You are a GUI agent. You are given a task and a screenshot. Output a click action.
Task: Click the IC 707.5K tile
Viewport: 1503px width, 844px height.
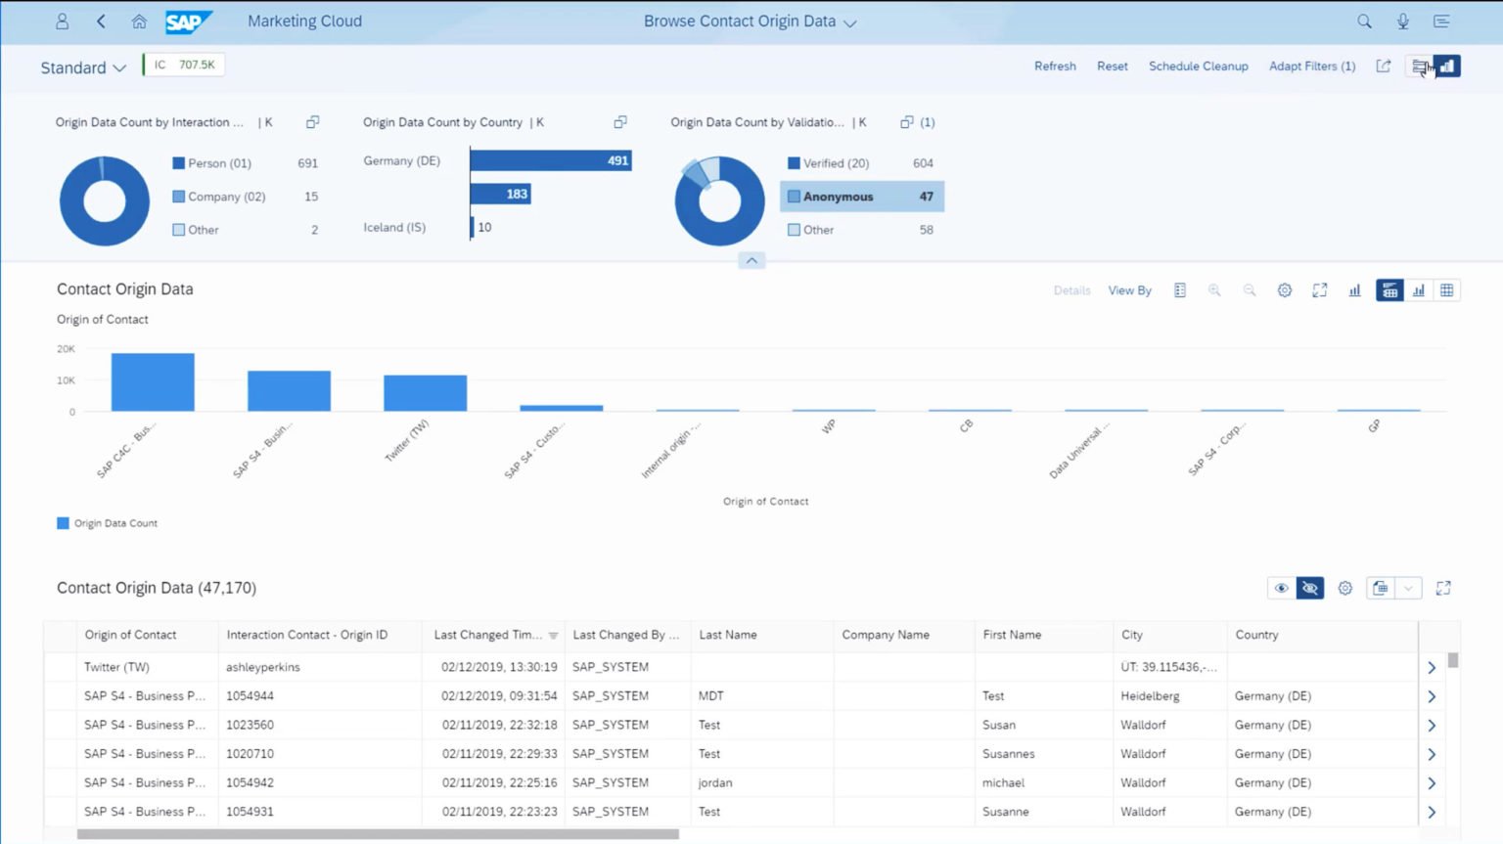184,65
